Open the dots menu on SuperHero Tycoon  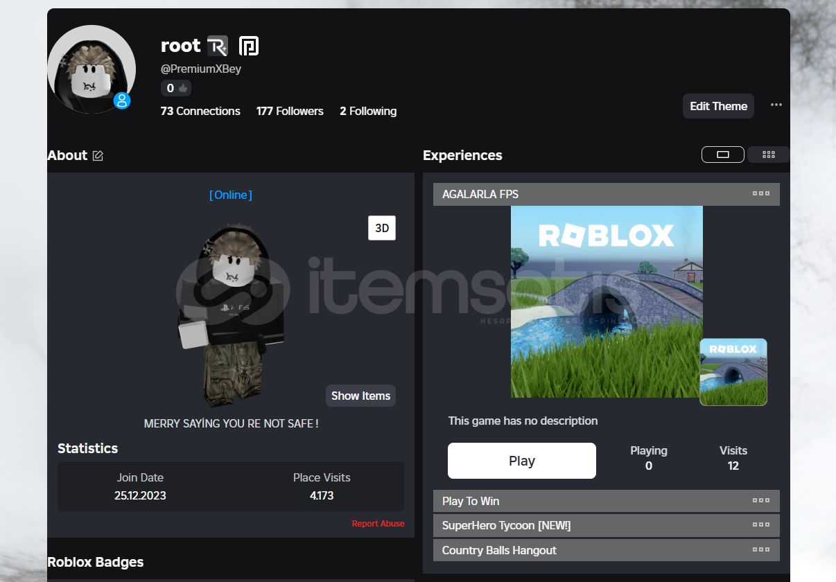761,524
